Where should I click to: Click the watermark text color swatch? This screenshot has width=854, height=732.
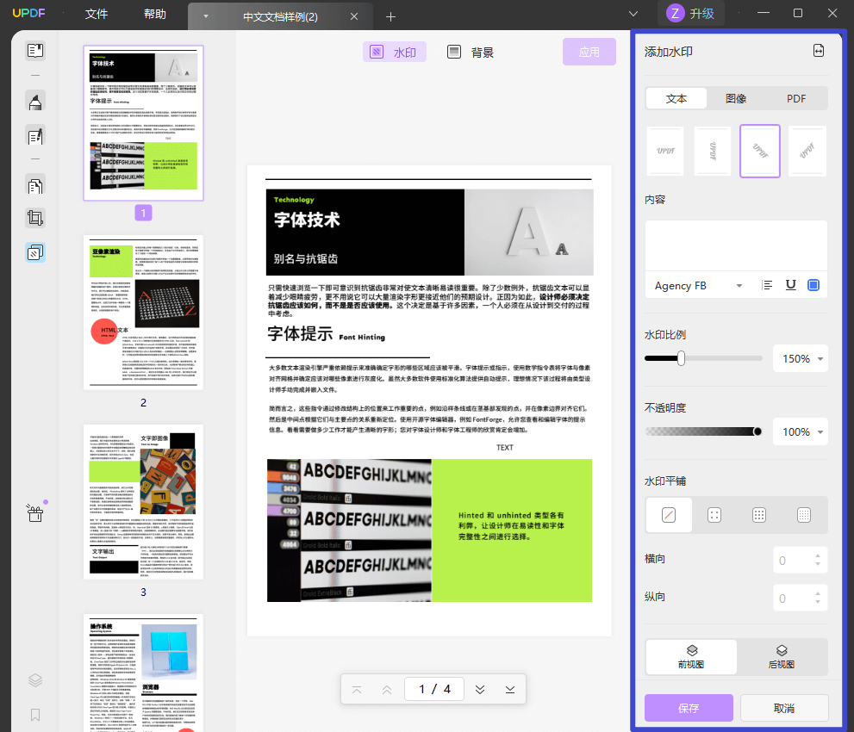click(813, 285)
